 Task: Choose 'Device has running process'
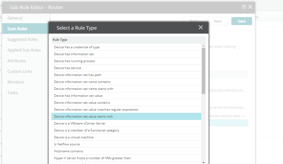pyautogui.click(x=126, y=61)
